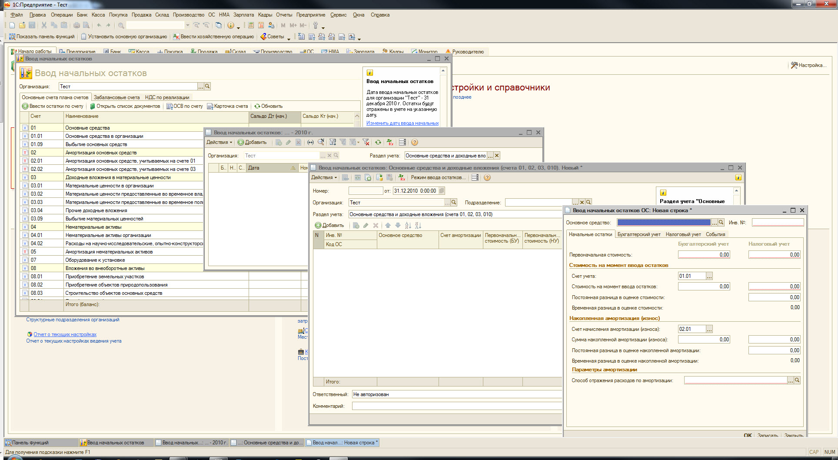Open the calendar icon in main toolbar
This screenshot has width=838, height=460.
pos(261,25)
